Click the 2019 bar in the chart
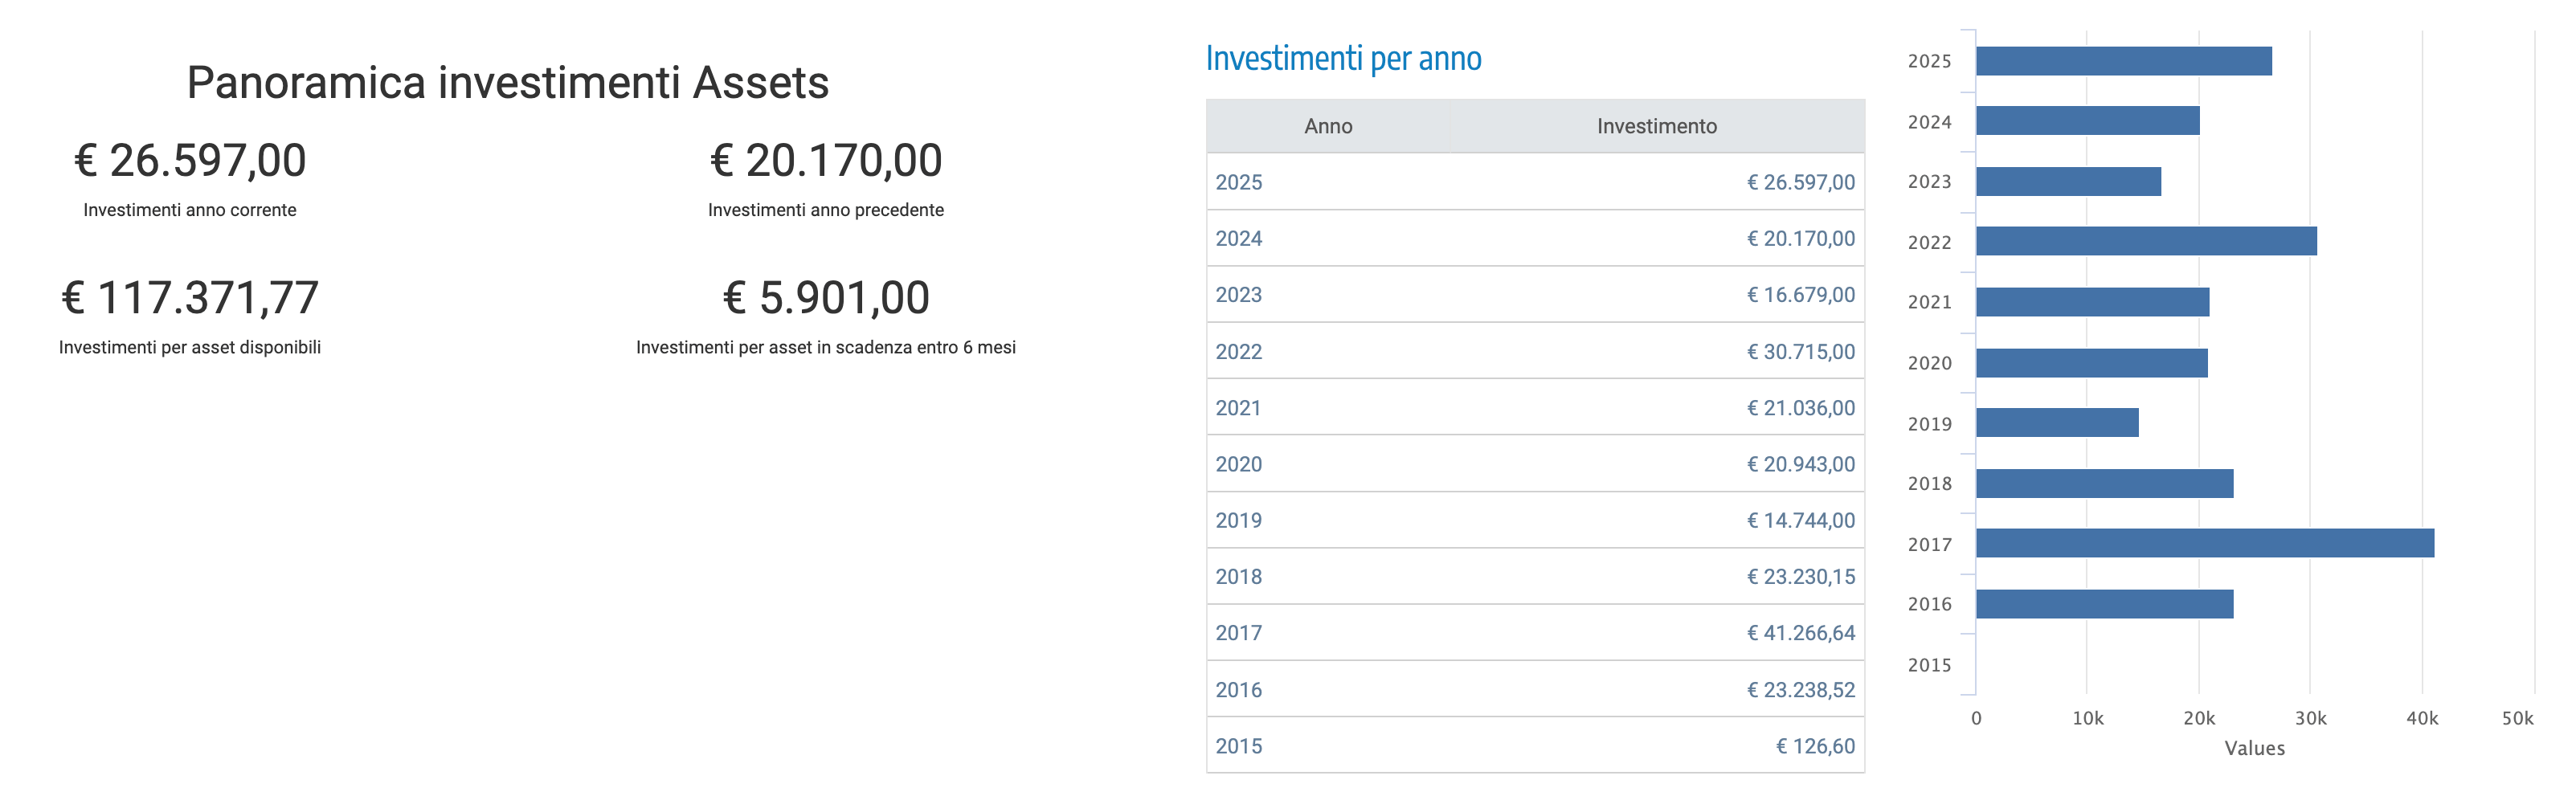 2057,422
